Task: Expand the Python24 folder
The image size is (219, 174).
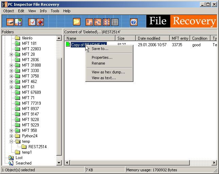Action: click(x=11, y=136)
